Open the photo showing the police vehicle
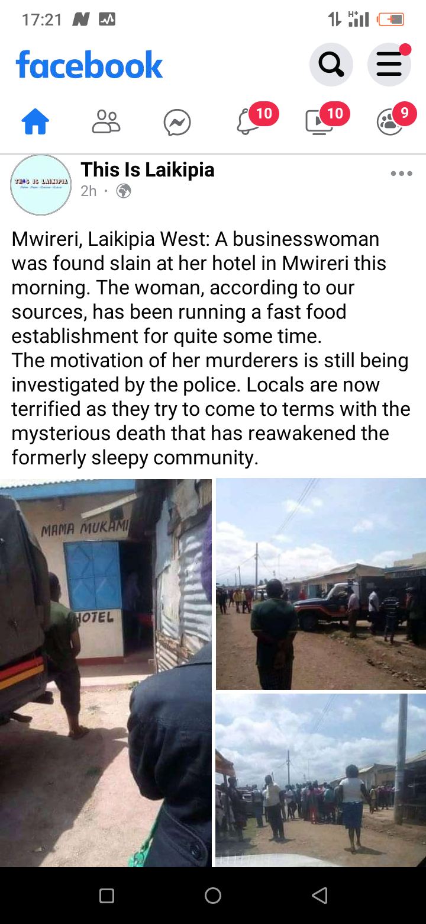This screenshot has width=426, height=924. (321, 584)
